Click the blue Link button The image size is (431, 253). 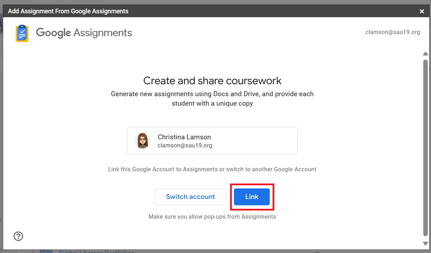(252, 197)
